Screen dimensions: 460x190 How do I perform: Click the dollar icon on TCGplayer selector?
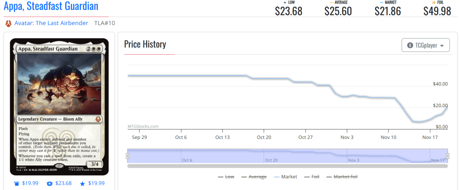pos(410,45)
